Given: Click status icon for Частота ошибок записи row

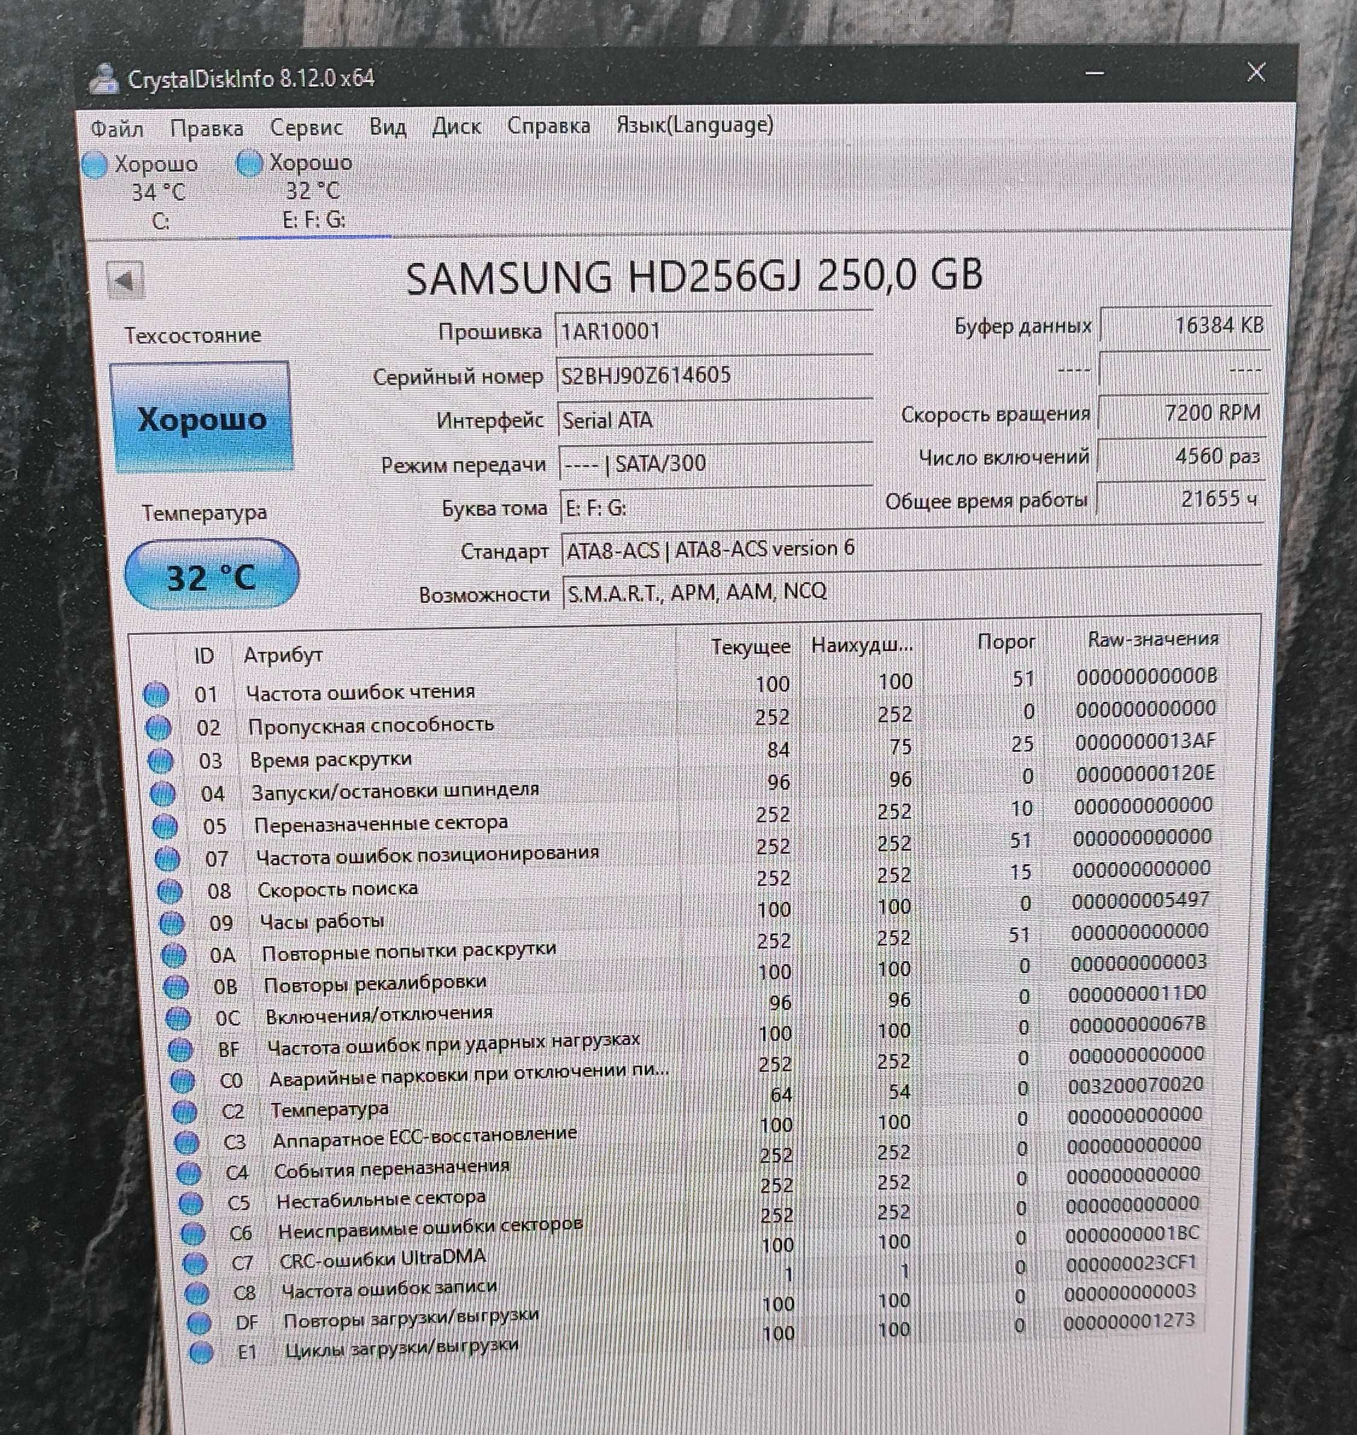Looking at the screenshot, I should pos(197,1293).
